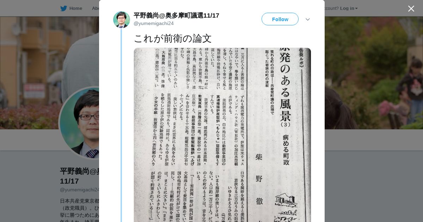Open the scanned article image
Screen dimensions: 423x222
click(x=222, y=135)
